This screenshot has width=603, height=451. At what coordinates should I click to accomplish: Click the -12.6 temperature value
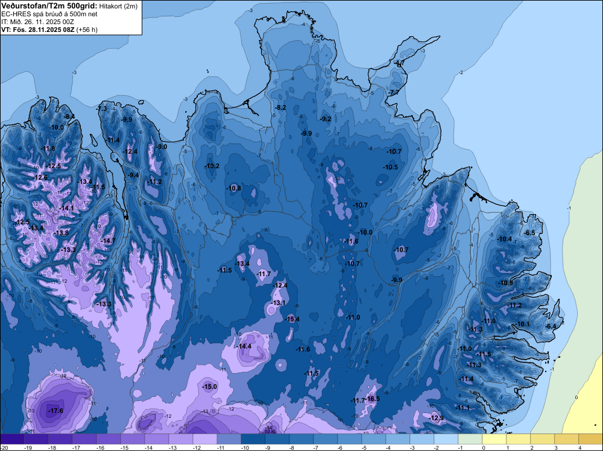point(40,178)
